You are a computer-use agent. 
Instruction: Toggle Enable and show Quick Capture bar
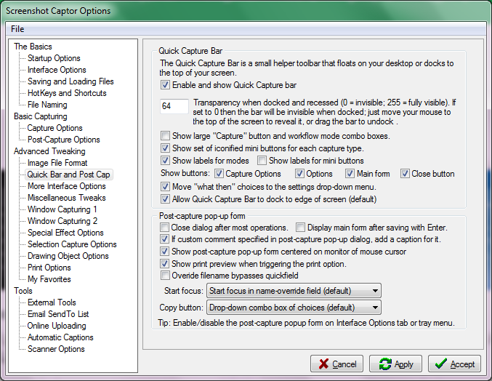pyautogui.click(x=165, y=85)
